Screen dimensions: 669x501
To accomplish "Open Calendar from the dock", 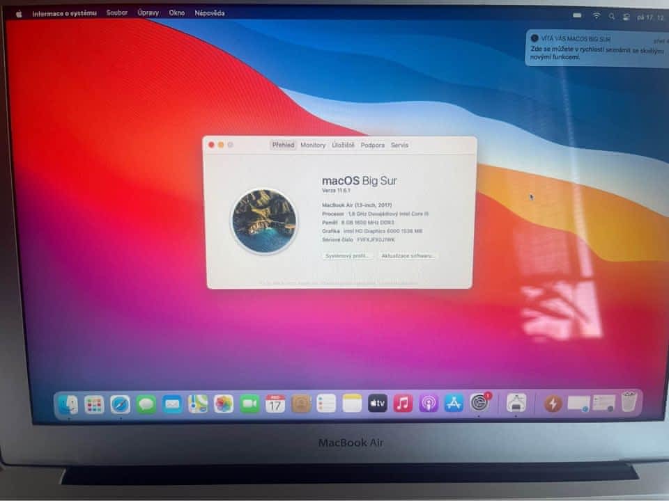I will (x=275, y=404).
